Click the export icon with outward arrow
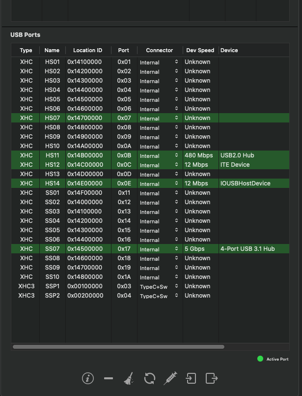This screenshot has height=396, width=302. coord(211,378)
